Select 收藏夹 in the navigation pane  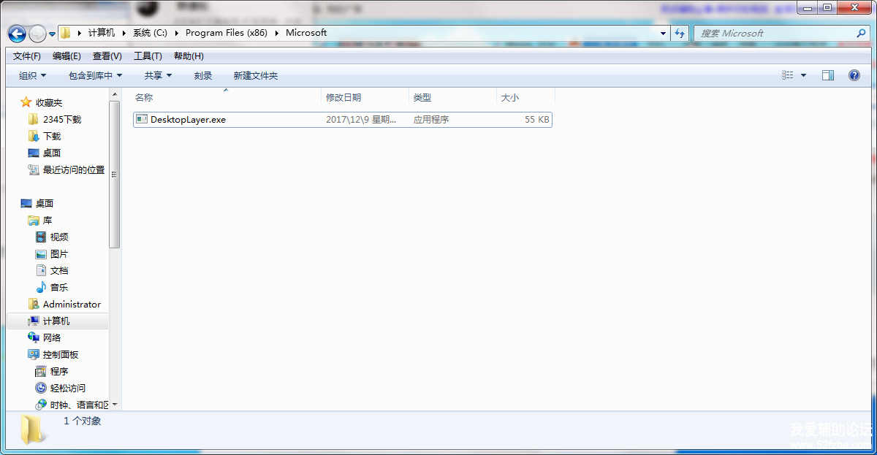[49, 102]
